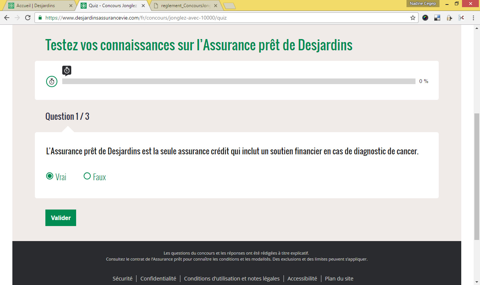Screen dimensions: 480x285
Task: Close the reglement_Concours tab
Action: [216, 6]
